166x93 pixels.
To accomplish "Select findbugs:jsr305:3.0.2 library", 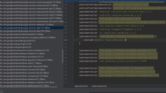I will point(32,41).
